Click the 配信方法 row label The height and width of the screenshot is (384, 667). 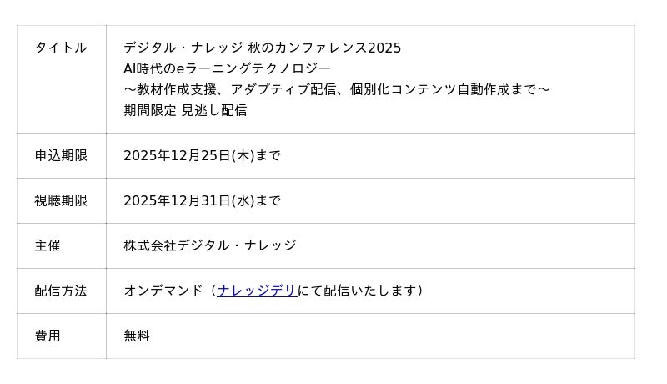click(61, 291)
